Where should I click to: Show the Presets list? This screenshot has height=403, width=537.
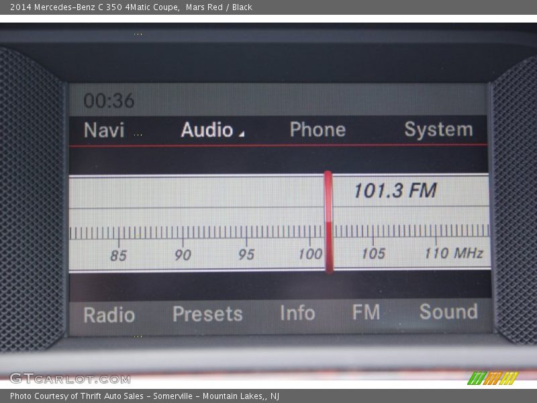click(x=207, y=314)
